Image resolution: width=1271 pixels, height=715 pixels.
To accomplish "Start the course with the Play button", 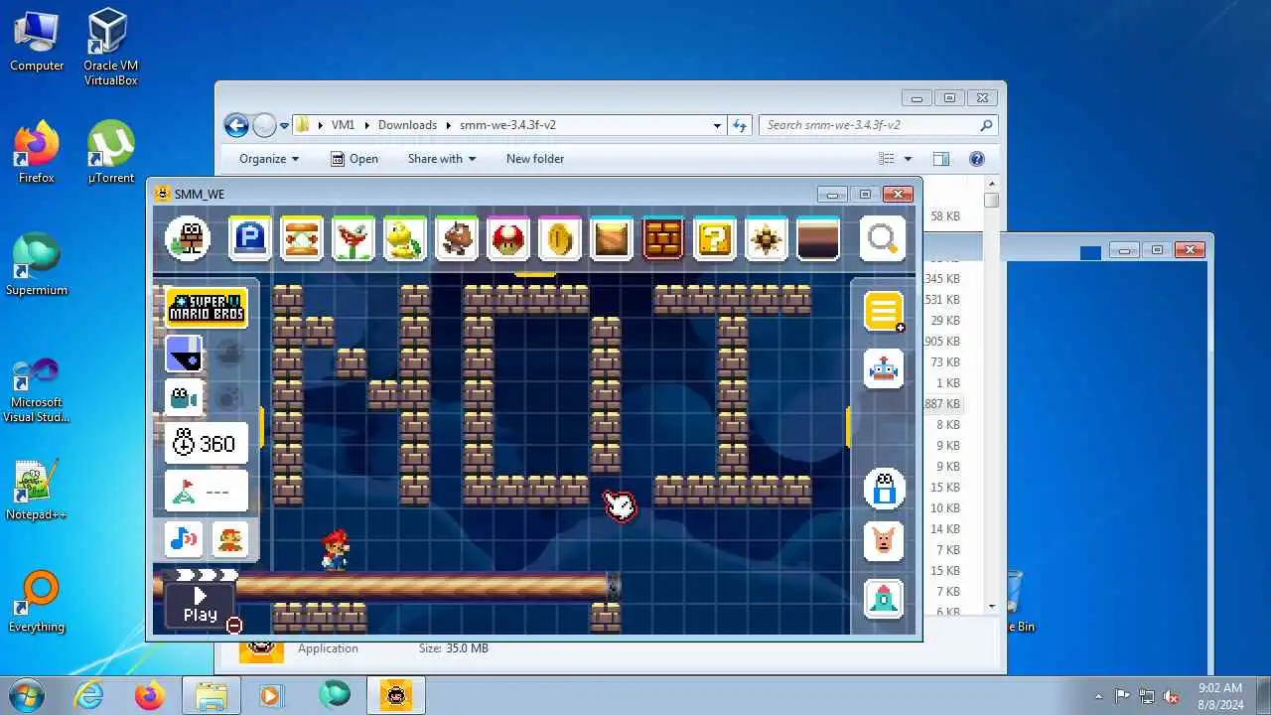I will (200, 605).
